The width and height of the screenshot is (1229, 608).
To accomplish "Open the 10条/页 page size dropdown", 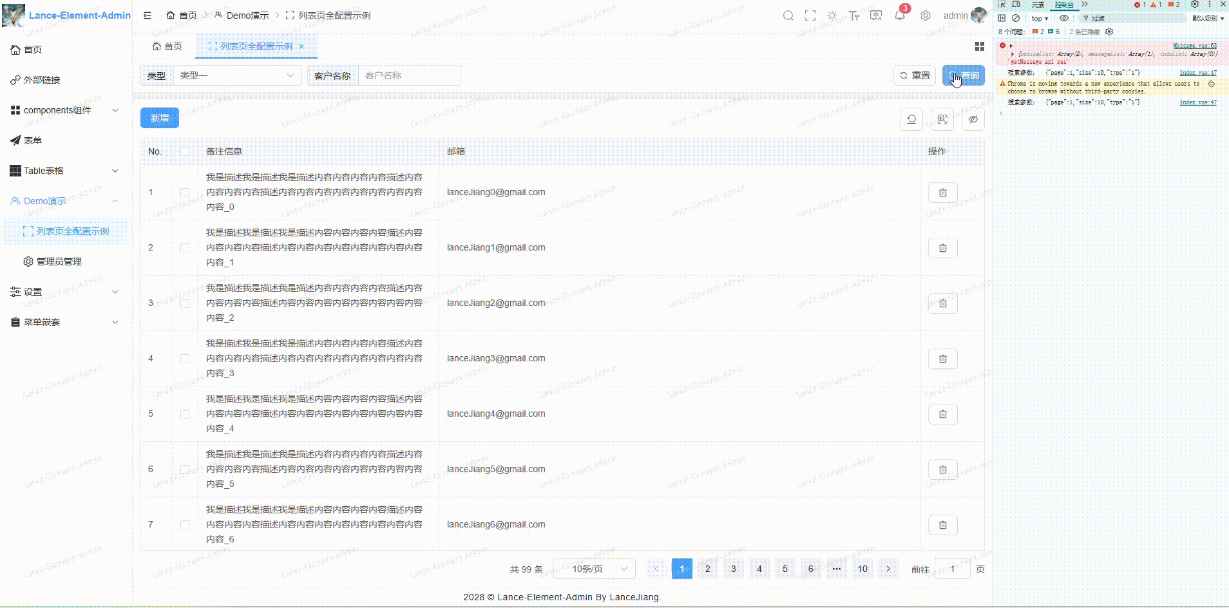I will 594,569.
